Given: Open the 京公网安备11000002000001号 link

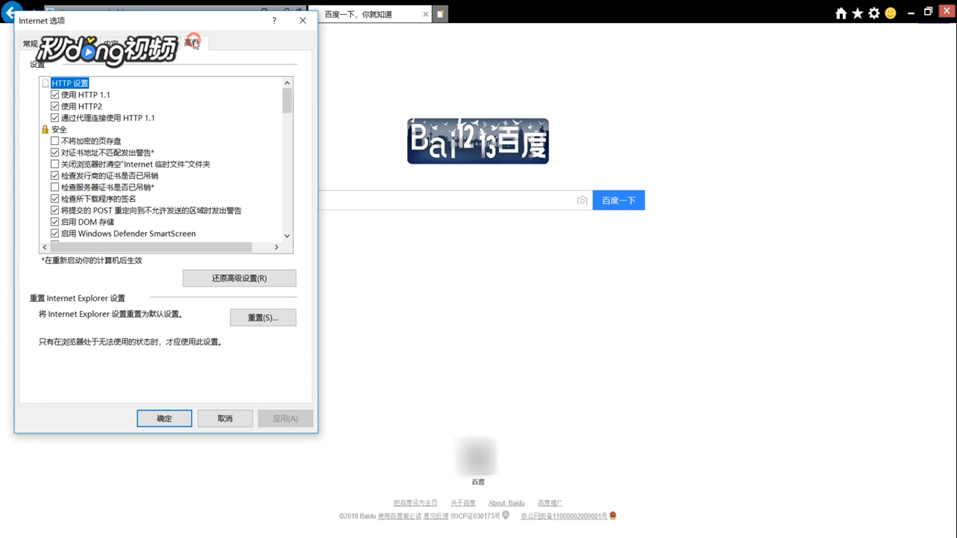Looking at the screenshot, I should pos(564,516).
